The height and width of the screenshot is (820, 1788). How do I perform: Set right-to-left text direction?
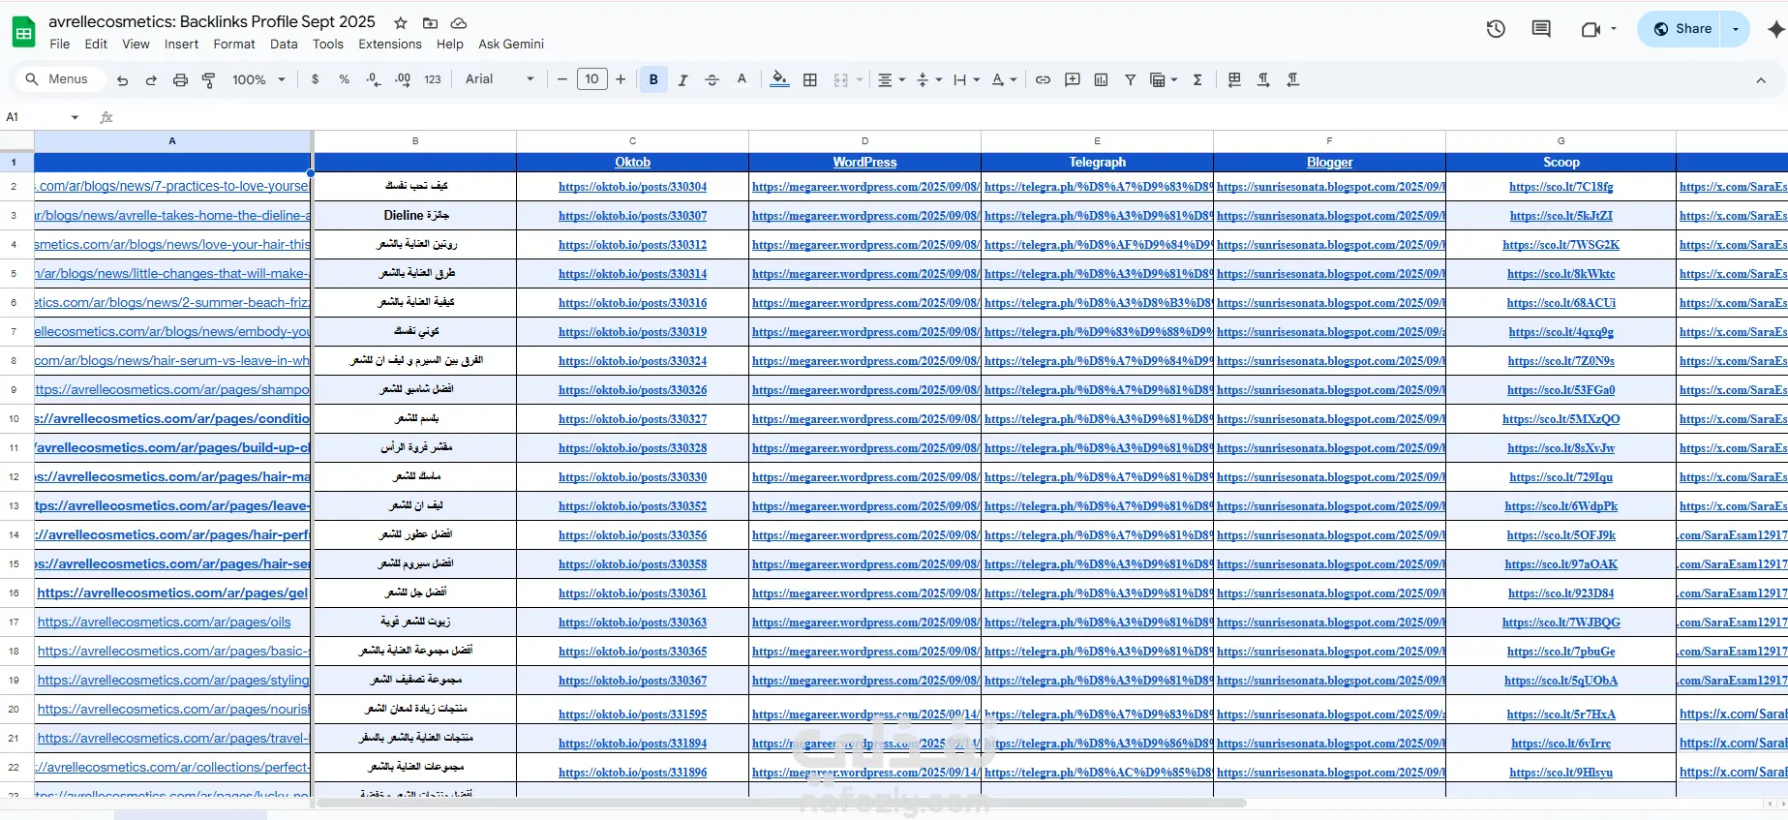(x=1292, y=79)
